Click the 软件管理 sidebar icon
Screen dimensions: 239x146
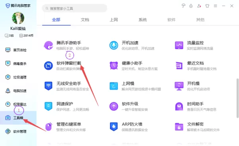pyautogui.click(x=8, y=131)
